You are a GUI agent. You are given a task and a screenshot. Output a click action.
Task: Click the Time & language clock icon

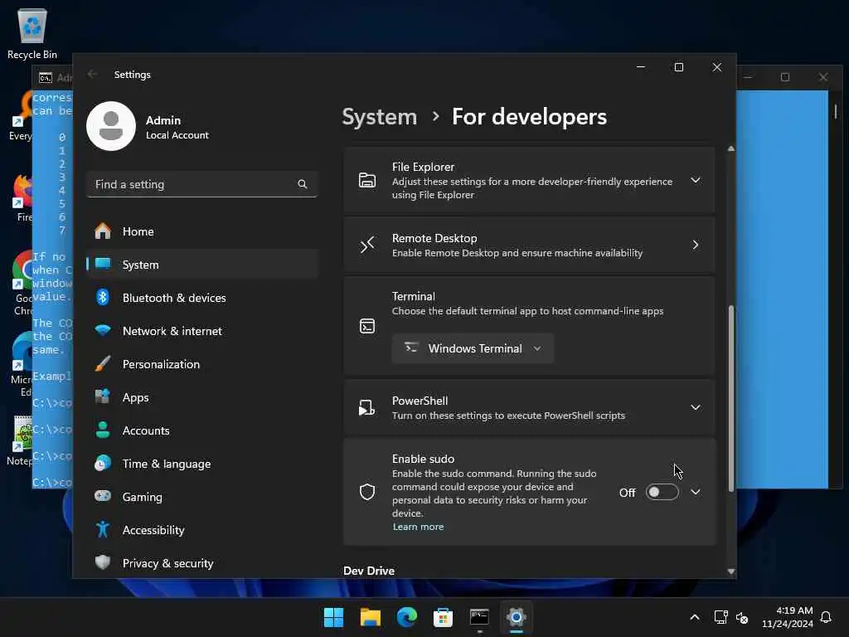103,463
